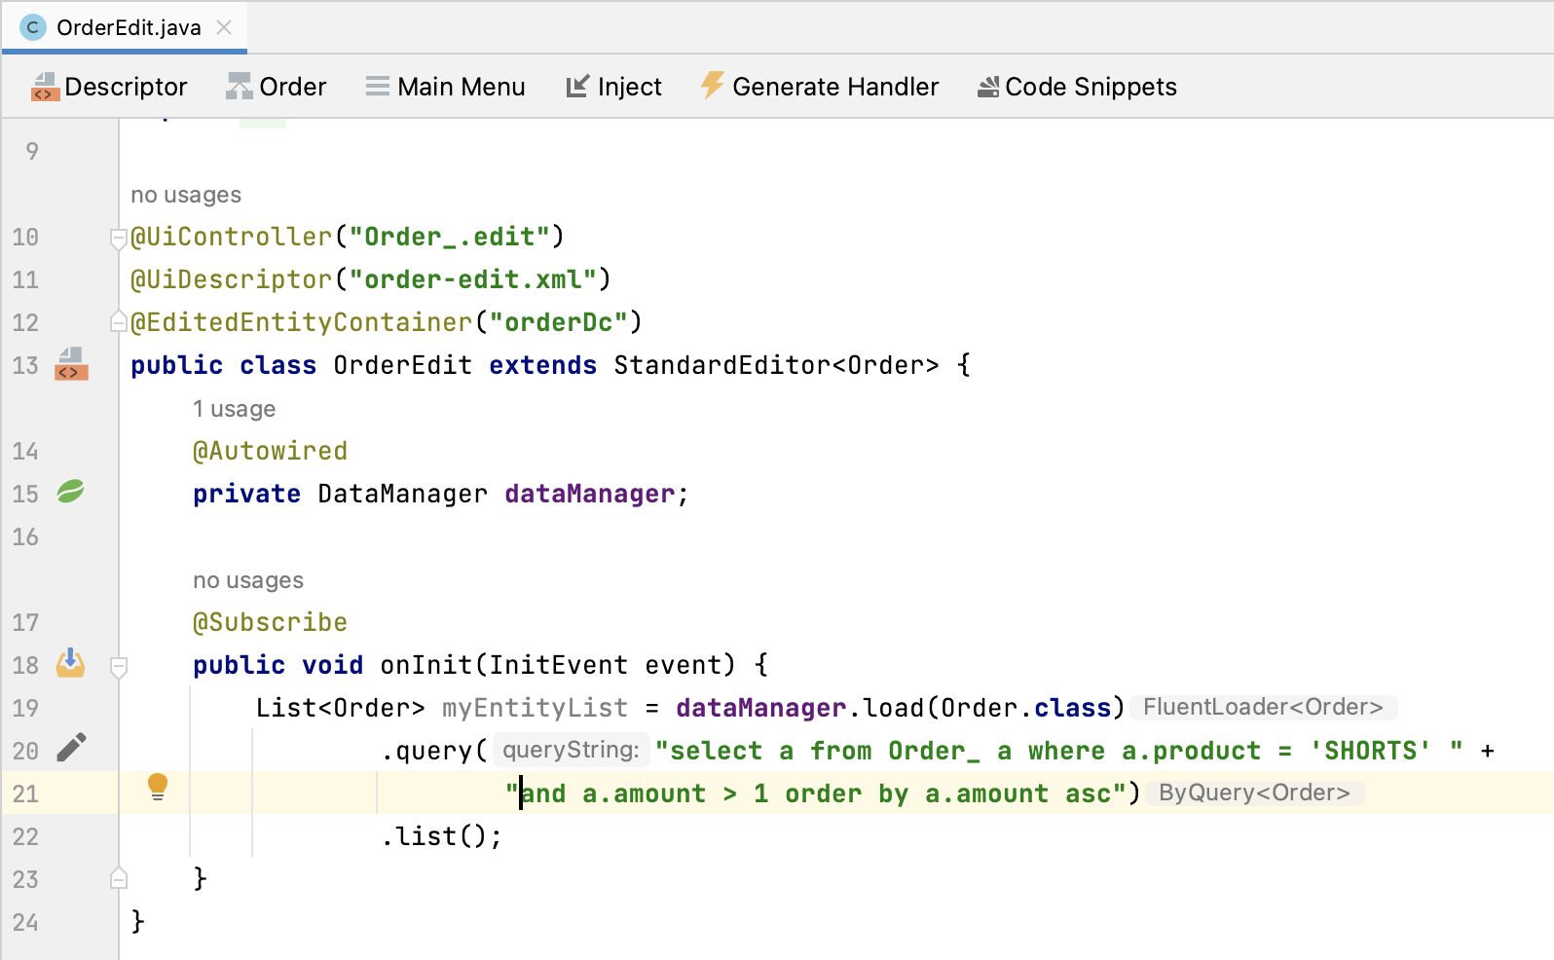Collapse the onInit method fold marker on line 18
Image resolution: width=1554 pixels, height=960 pixels.
(x=119, y=667)
